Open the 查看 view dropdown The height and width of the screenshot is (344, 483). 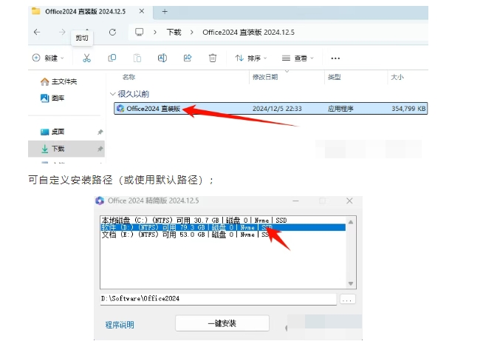298,58
